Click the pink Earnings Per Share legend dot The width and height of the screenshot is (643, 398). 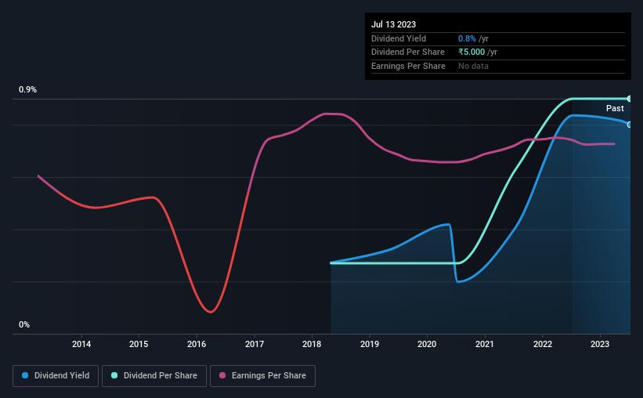tap(222, 375)
